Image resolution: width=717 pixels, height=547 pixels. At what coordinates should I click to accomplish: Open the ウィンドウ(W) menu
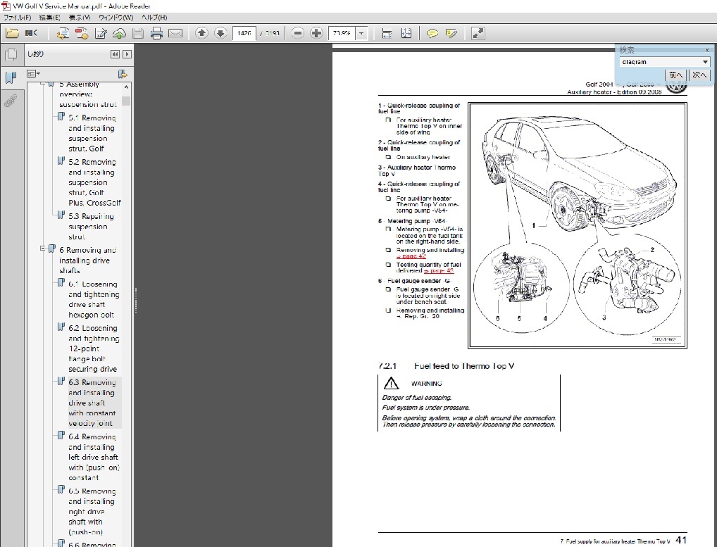(116, 18)
